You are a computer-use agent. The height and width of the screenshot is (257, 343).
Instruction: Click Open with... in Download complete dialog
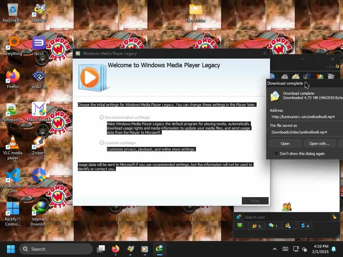(319, 144)
